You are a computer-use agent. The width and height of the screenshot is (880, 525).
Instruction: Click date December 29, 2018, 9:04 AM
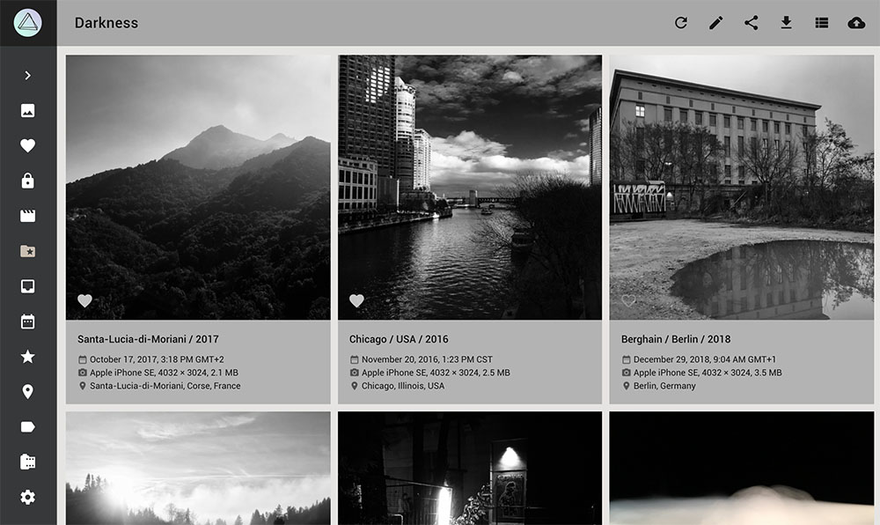point(704,359)
